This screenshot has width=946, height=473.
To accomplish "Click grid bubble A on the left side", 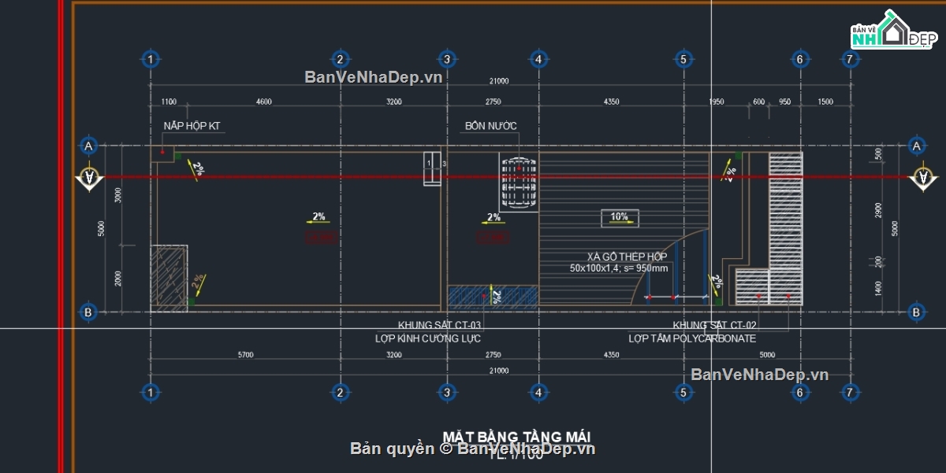I will 88,146.
